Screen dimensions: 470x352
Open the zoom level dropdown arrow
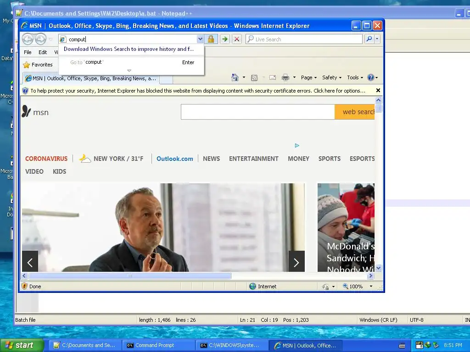pos(371,286)
